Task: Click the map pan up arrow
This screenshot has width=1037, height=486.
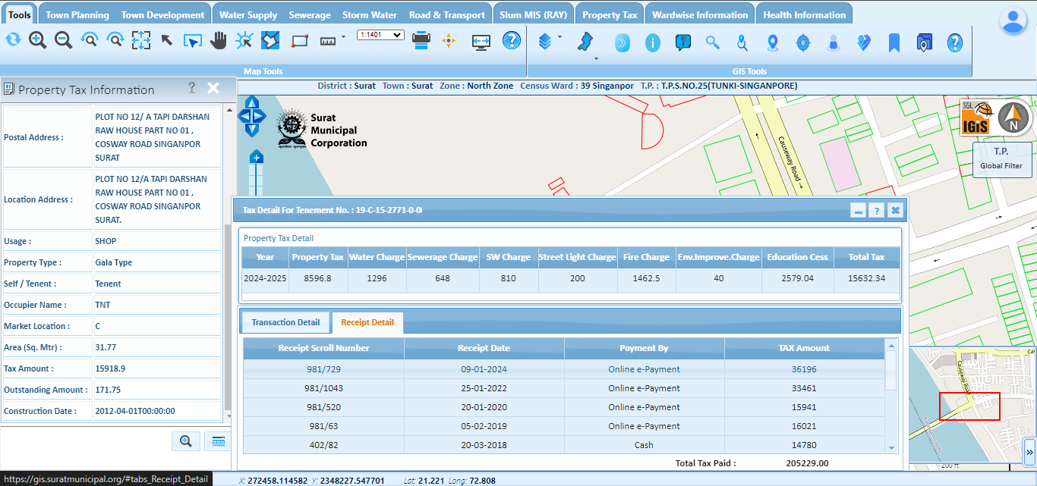Action: 252,102
